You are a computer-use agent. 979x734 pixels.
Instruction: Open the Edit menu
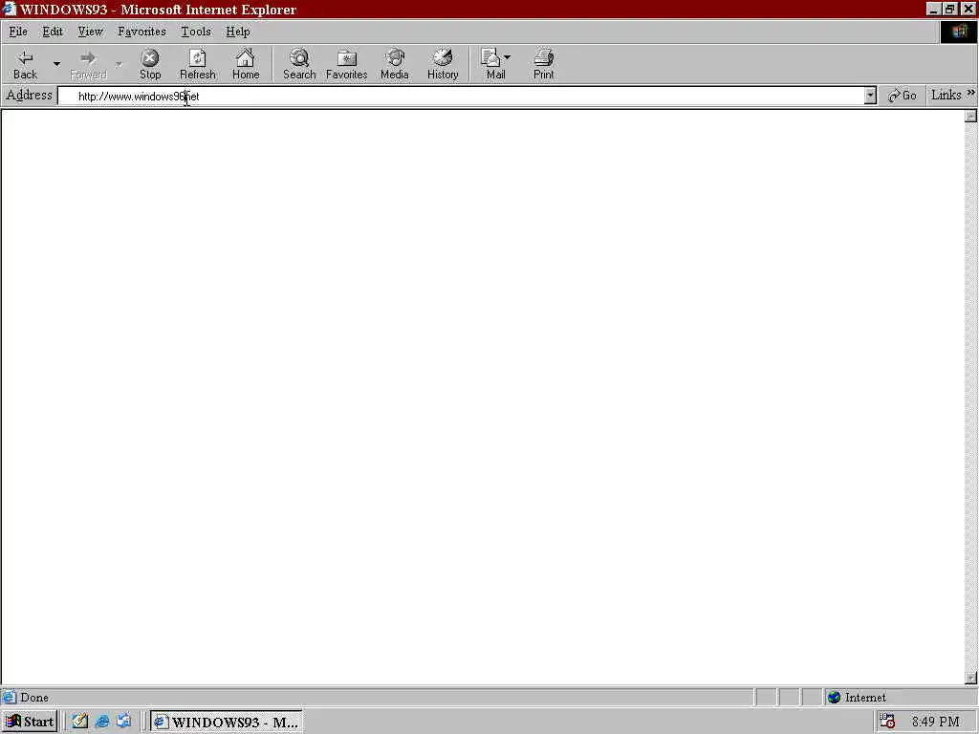click(53, 32)
